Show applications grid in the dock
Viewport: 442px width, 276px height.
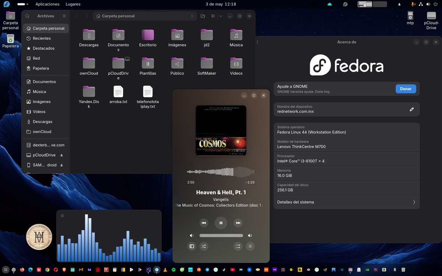[6, 270]
